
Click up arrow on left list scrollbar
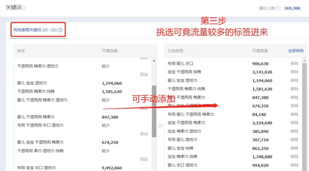[154, 61]
